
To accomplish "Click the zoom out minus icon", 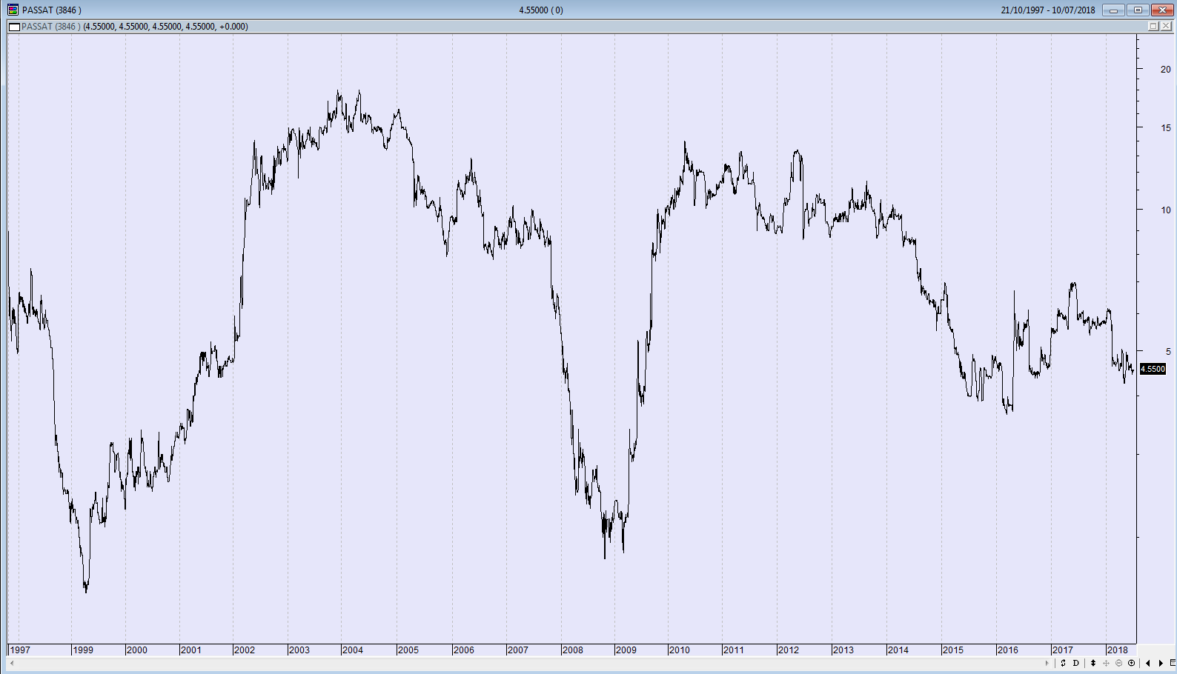I will click(1118, 663).
